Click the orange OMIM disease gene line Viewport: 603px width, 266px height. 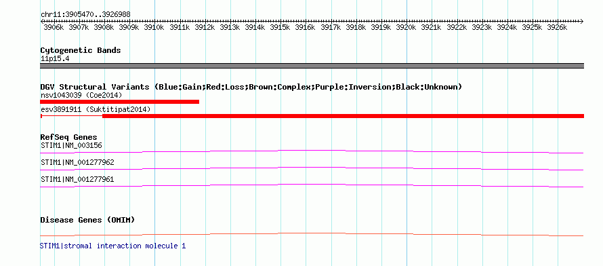pyautogui.click(x=312, y=234)
